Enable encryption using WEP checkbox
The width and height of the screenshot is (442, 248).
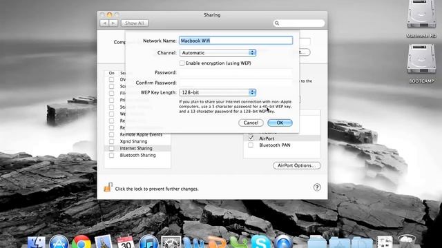pyautogui.click(x=182, y=63)
